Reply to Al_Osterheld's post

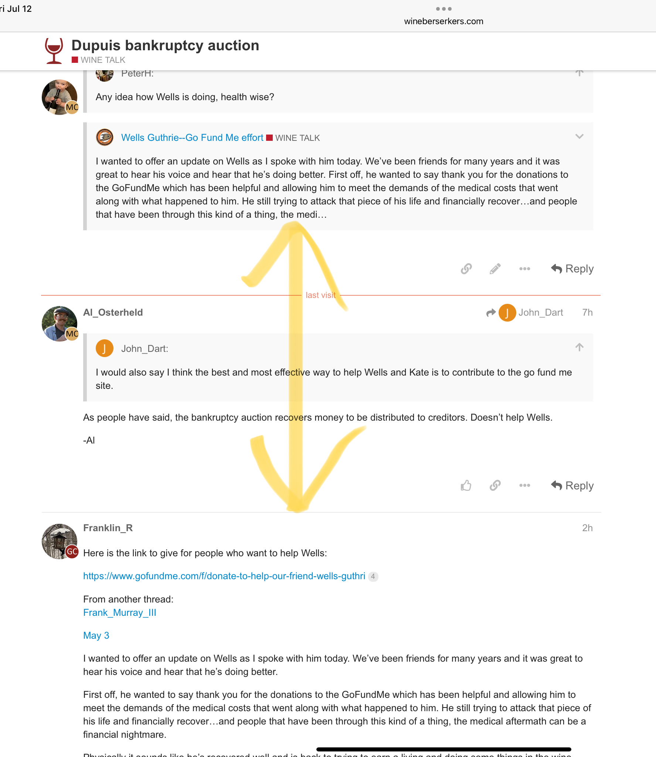[572, 485]
